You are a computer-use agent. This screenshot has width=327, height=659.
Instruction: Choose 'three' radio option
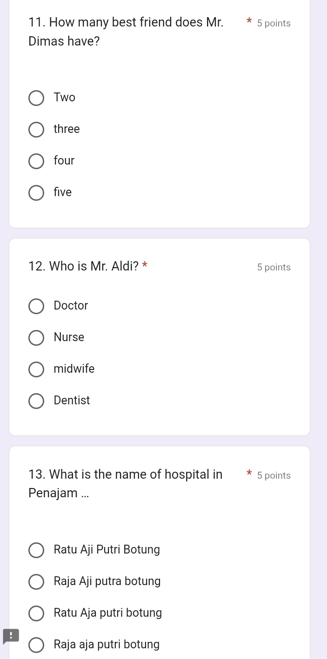[37, 130]
